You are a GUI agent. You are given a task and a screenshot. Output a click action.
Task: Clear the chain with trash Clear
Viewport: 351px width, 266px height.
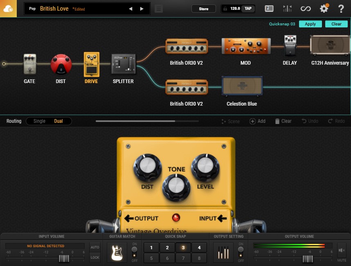(x=283, y=121)
